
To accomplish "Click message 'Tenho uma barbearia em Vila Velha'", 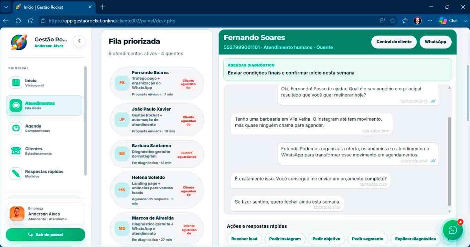I will [312, 123].
